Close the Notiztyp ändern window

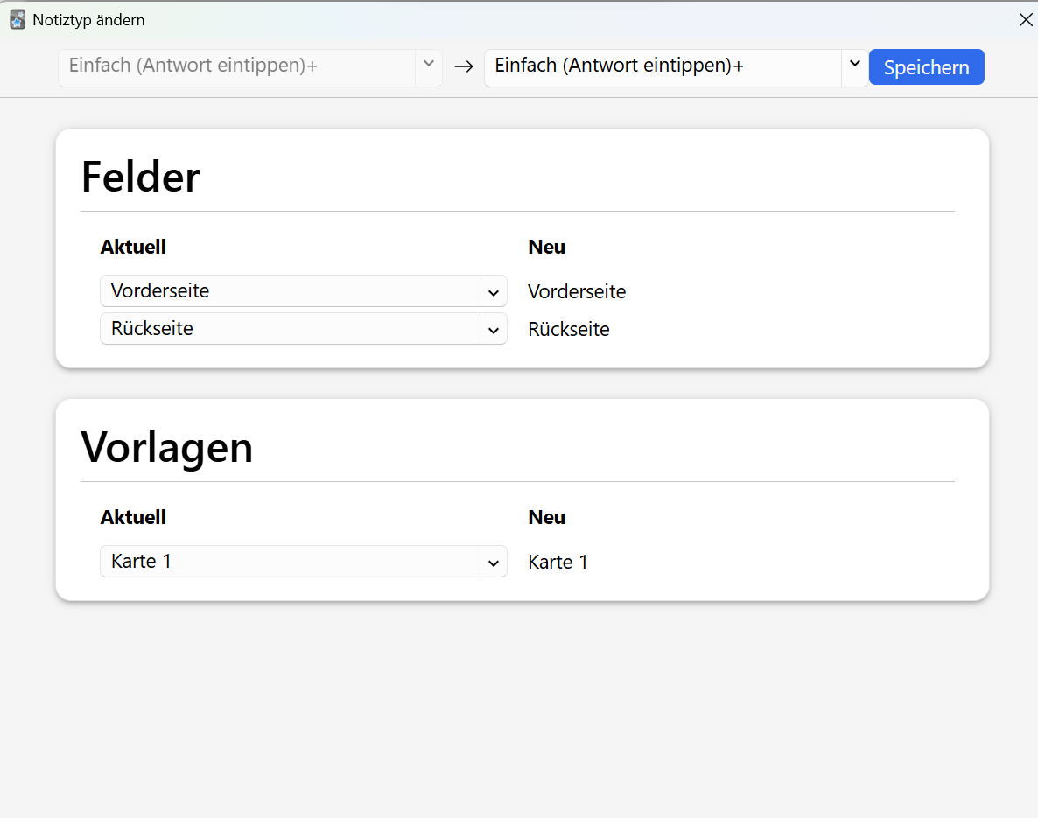coord(1026,20)
